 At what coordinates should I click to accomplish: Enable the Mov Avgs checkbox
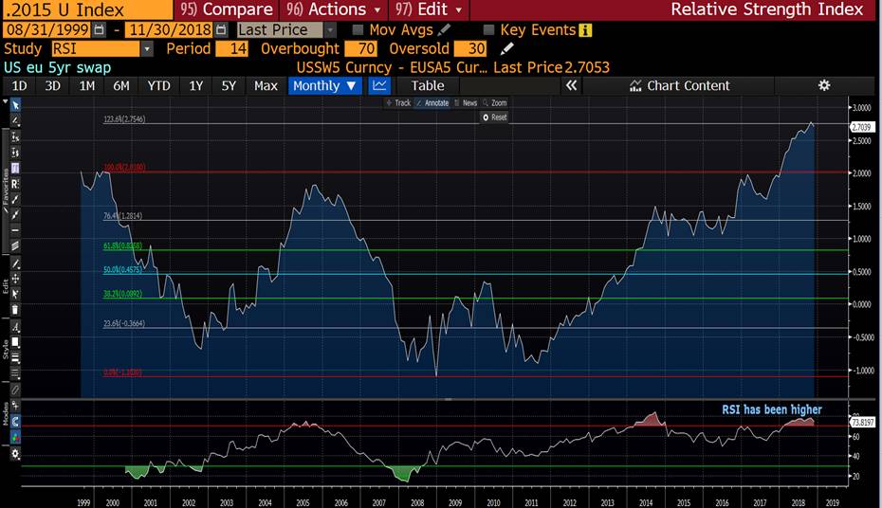click(x=358, y=30)
